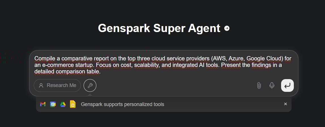Click the 'Genspark supports personalized tools' text
Viewport: 325px width, 127px height.
[122, 104]
